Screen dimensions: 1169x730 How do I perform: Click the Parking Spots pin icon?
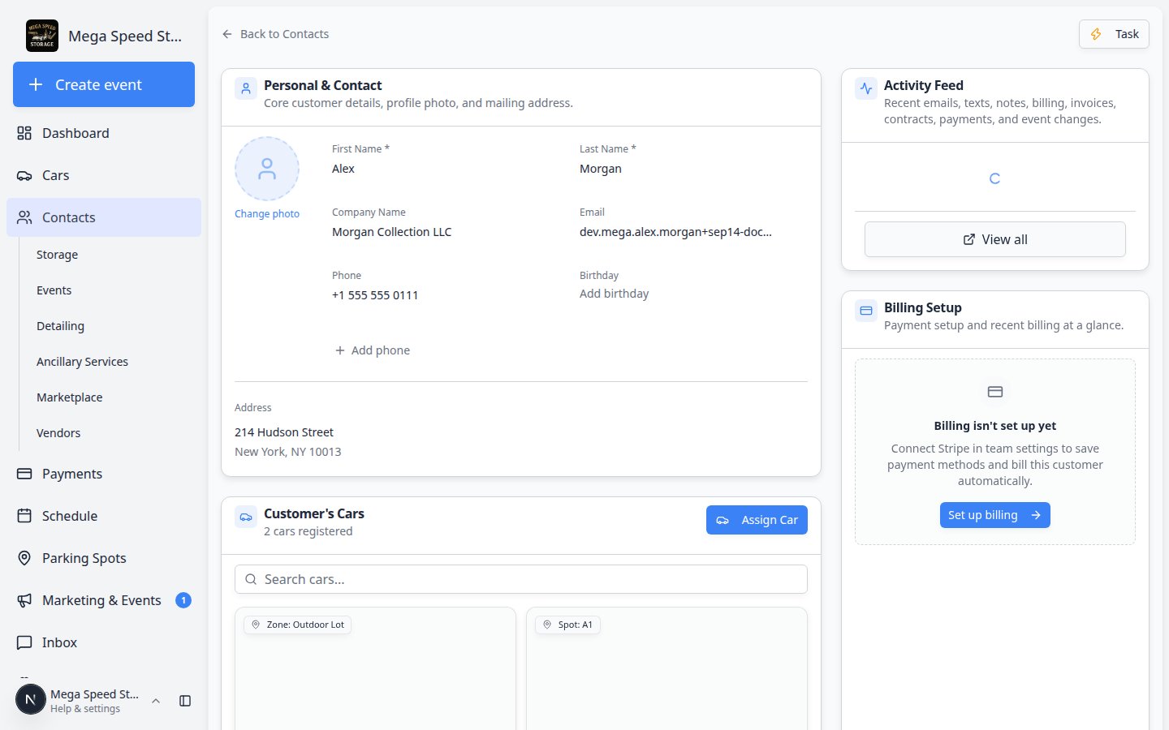24,558
